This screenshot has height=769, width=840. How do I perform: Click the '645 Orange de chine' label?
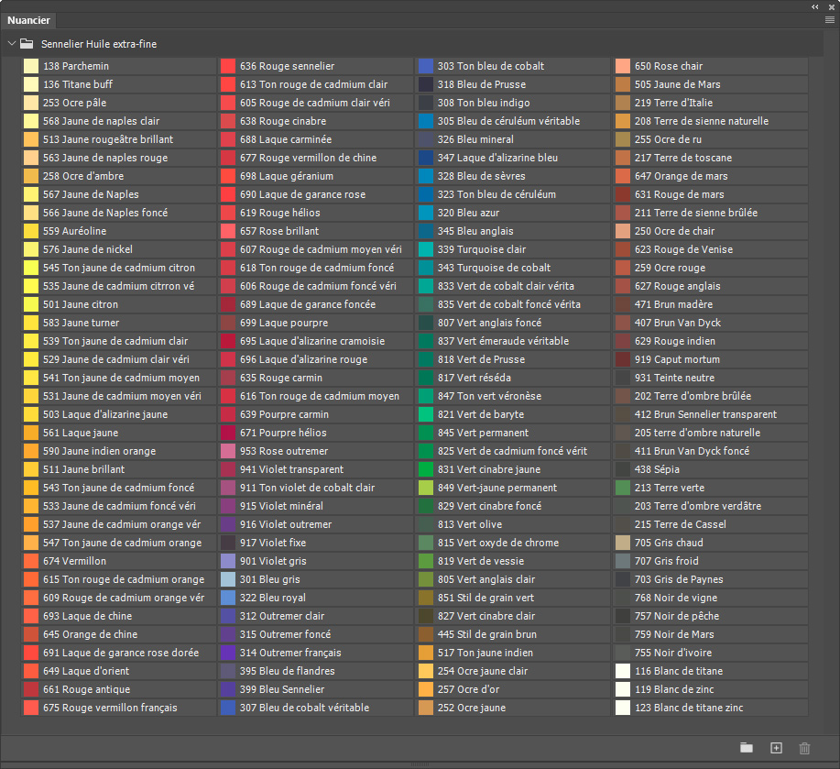(x=90, y=634)
